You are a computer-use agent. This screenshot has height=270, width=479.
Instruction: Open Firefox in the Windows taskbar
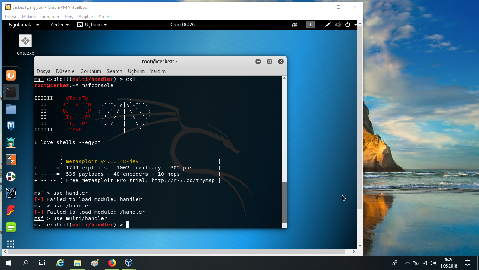(112, 263)
